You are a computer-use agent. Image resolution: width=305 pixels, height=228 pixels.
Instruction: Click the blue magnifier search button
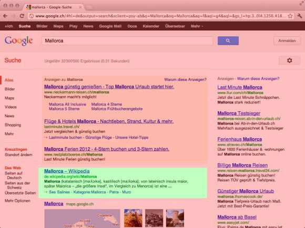coord(228,40)
